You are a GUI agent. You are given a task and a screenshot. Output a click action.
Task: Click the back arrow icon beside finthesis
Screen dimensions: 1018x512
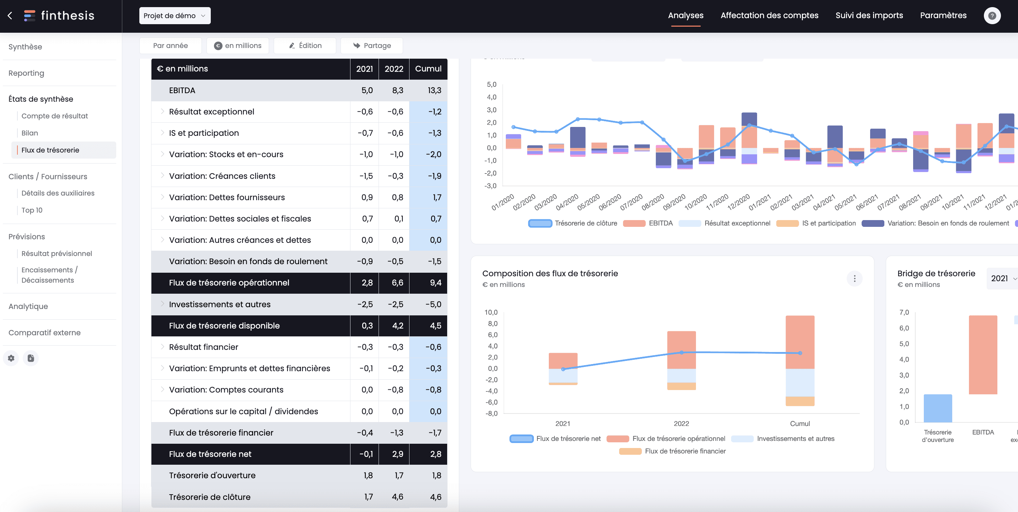pos(10,15)
